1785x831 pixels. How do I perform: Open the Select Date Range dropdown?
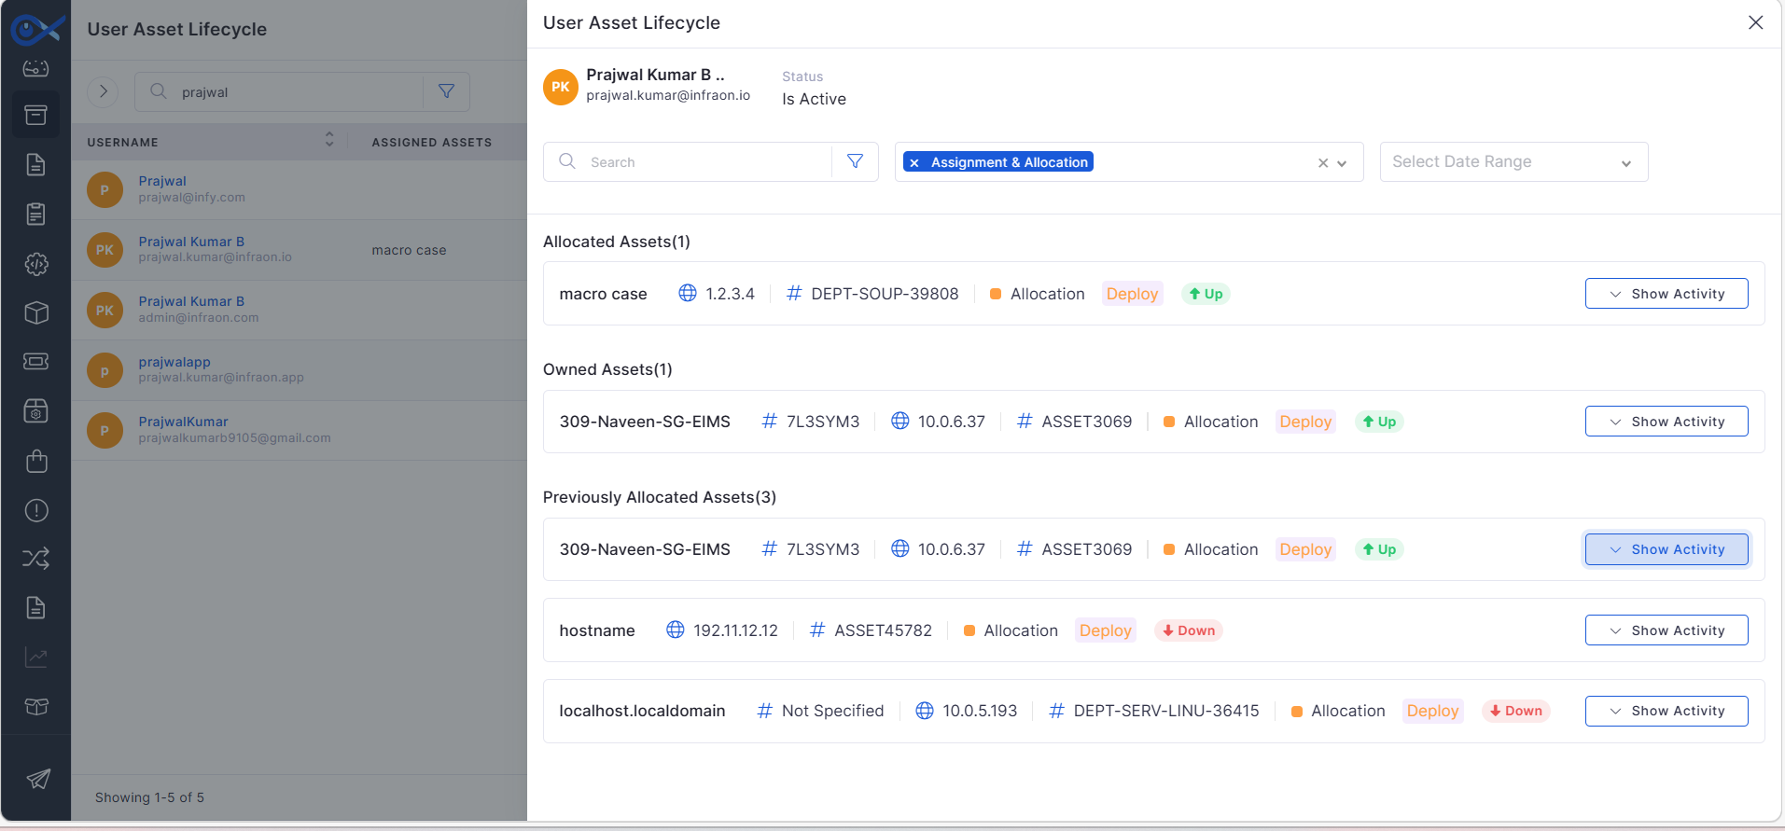click(x=1513, y=161)
